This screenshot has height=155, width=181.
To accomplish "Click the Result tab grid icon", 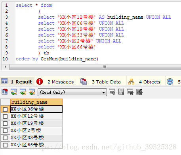I will pos(4,81).
